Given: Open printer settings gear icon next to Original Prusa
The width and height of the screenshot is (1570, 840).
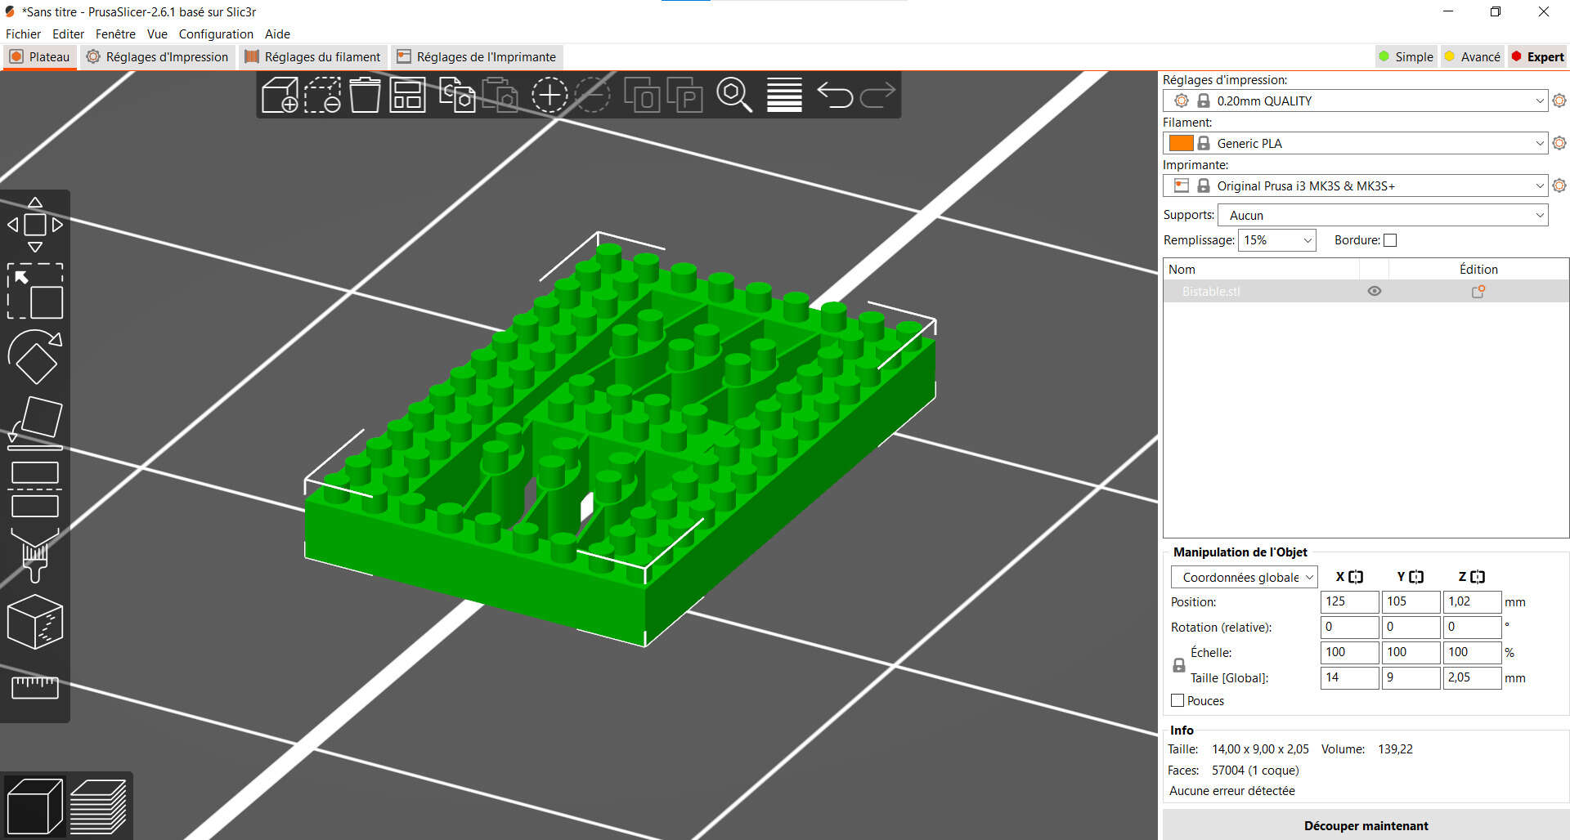Looking at the screenshot, I should click(1559, 185).
